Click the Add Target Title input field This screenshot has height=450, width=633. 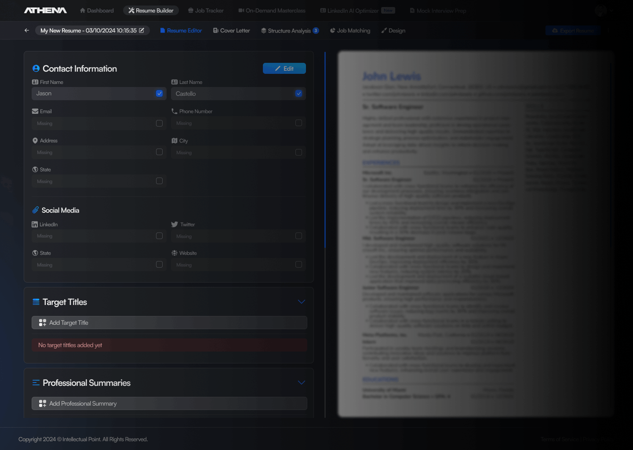coord(169,323)
